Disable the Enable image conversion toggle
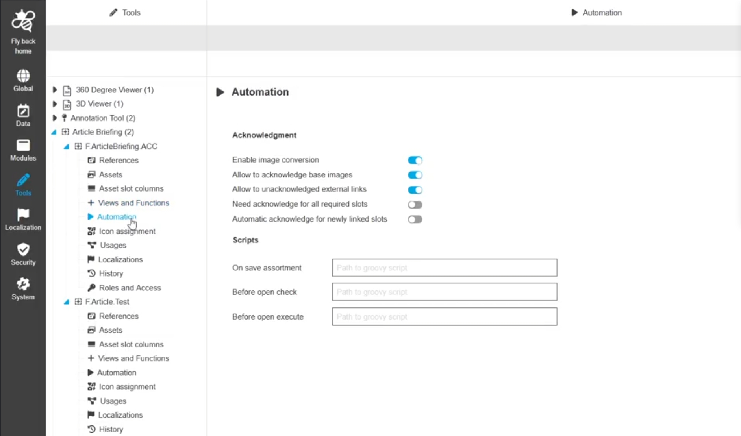741x436 pixels. (415, 160)
